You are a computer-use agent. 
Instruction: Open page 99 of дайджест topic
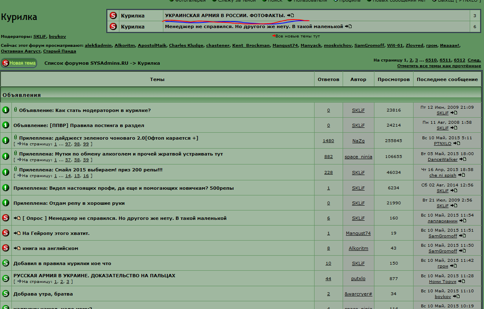pyautogui.click(x=86, y=144)
